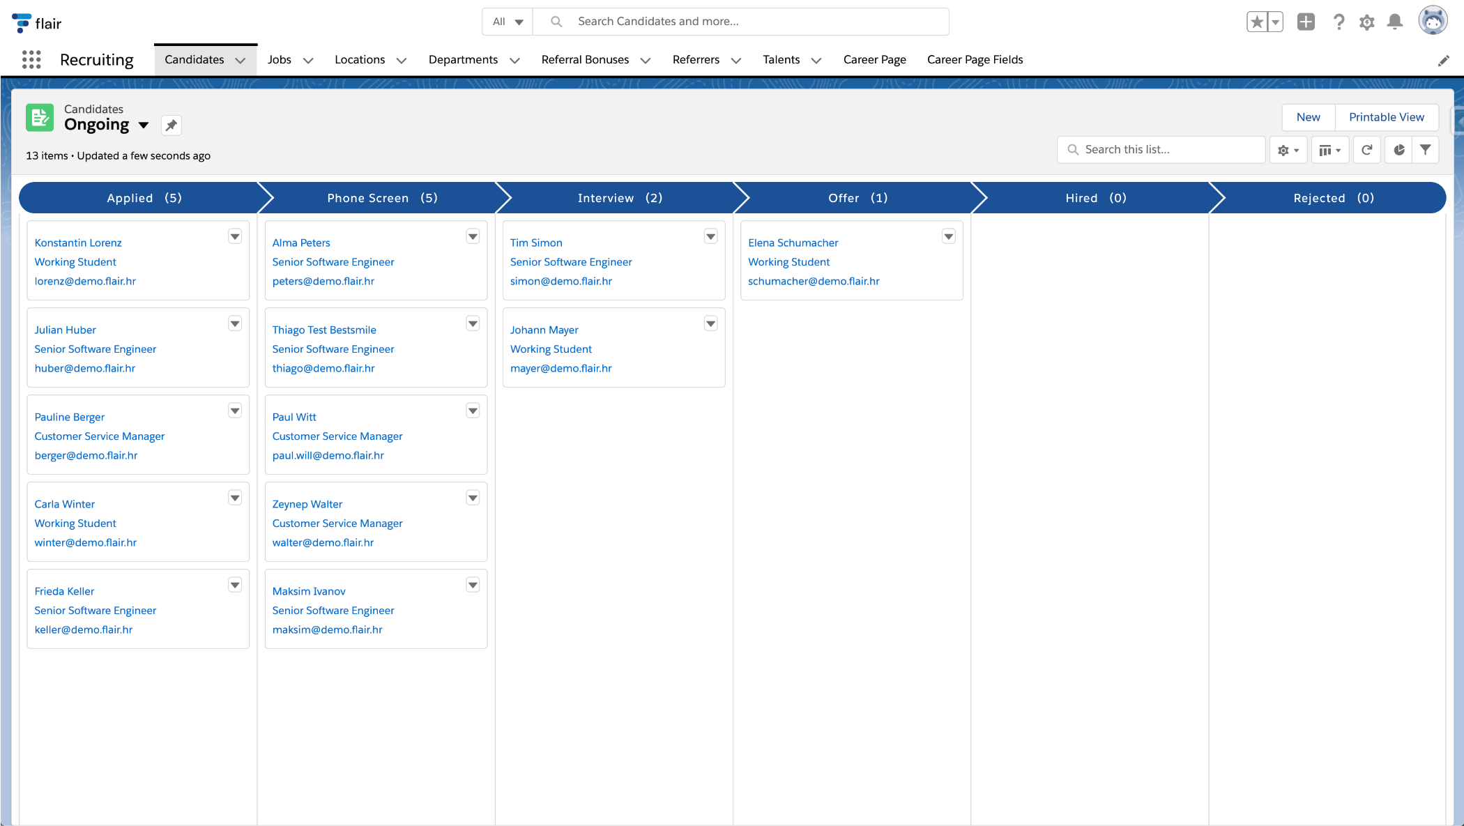The height and width of the screenshot is (826, 1464).
Task: Open Salesforce Help with the question mark icon
Action: [1339, 22]
